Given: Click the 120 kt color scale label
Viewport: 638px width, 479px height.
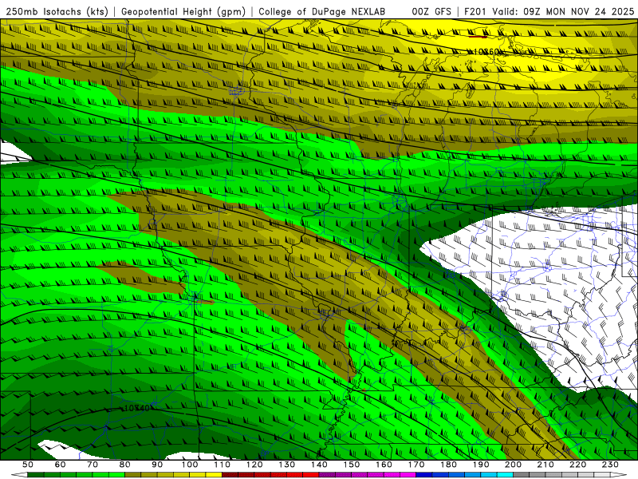Looking at the screenshot, I should [254, 465].
